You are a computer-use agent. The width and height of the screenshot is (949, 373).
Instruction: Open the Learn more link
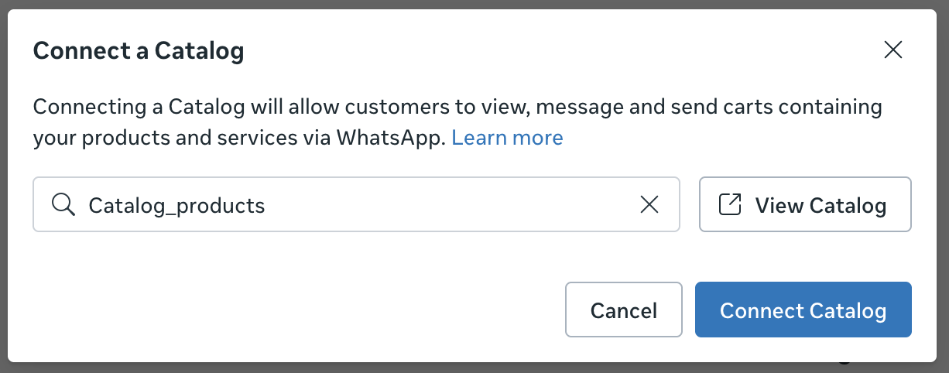(x=507, y=138)
